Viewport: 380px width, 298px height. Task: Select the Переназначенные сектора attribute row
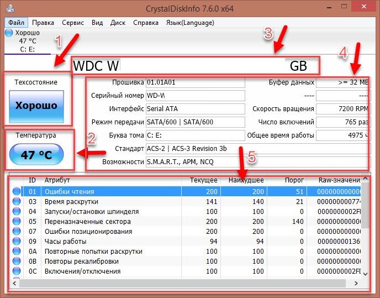186,221
